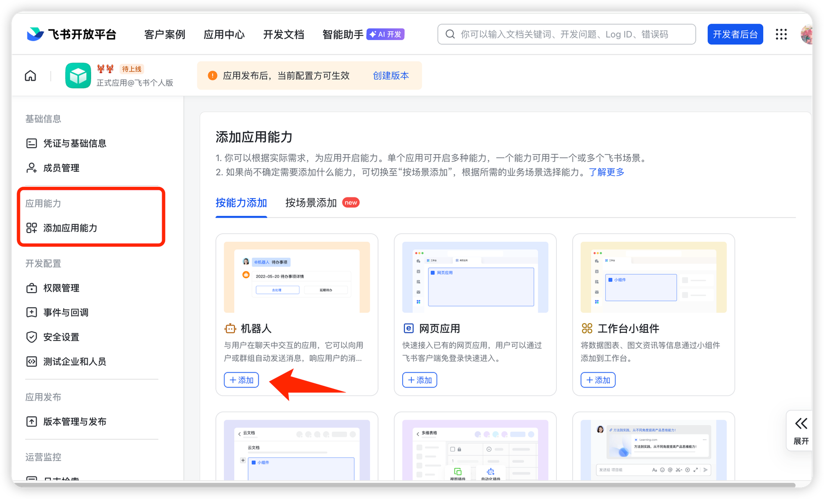This screenshot has height=499, width=824.
Task: Add the 机器人 capability
Action: [242, 380]
